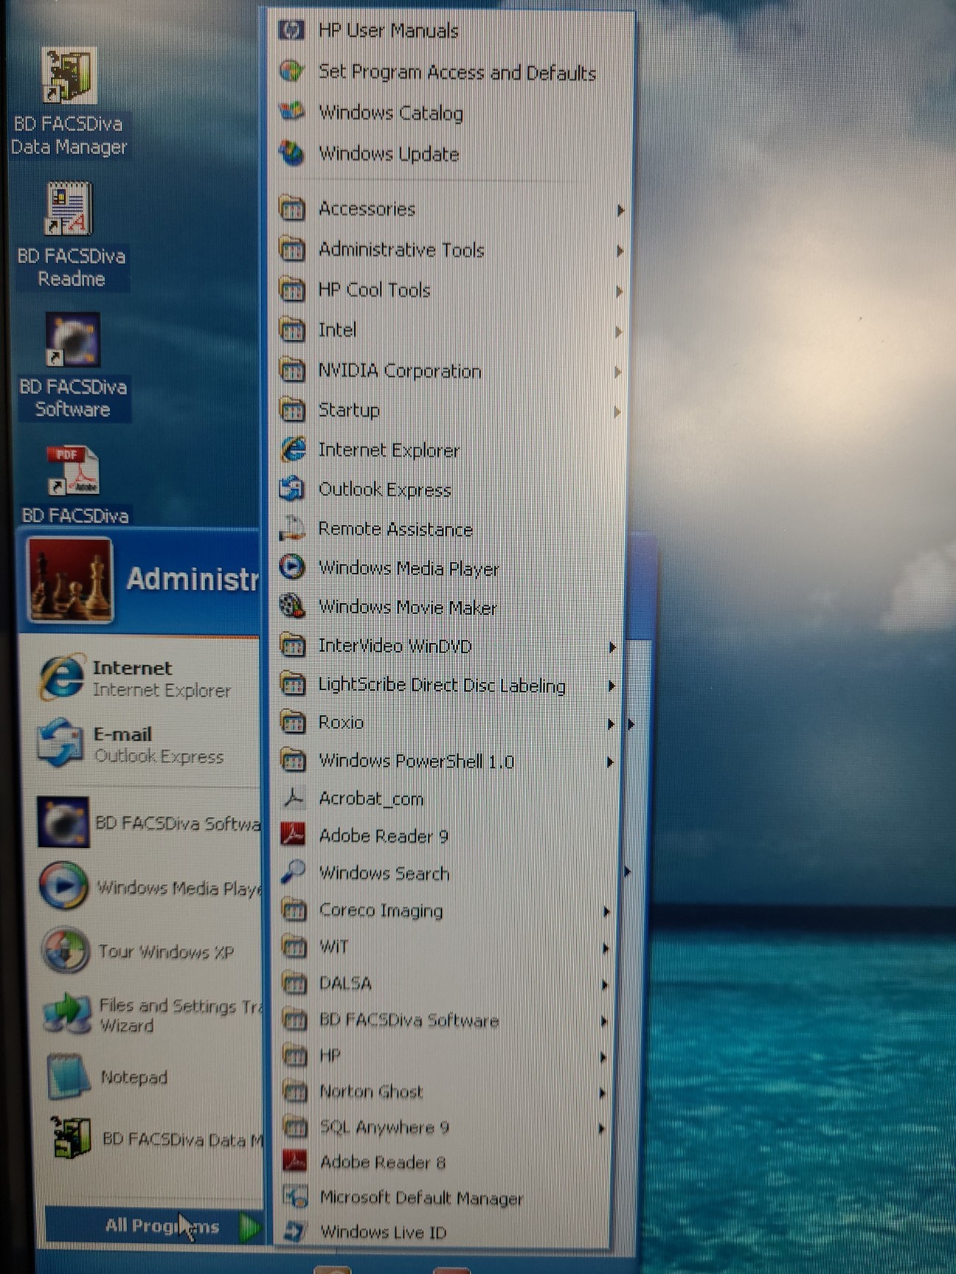The image size is (956, 1274).
Task: Click the Adobe Reader 8 icon
Action: tap(295, 1162)
